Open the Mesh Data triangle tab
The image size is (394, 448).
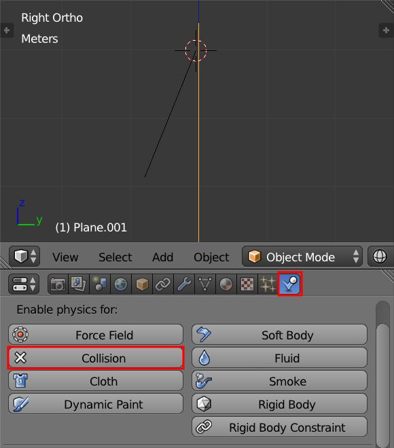(x=205, y=284)
